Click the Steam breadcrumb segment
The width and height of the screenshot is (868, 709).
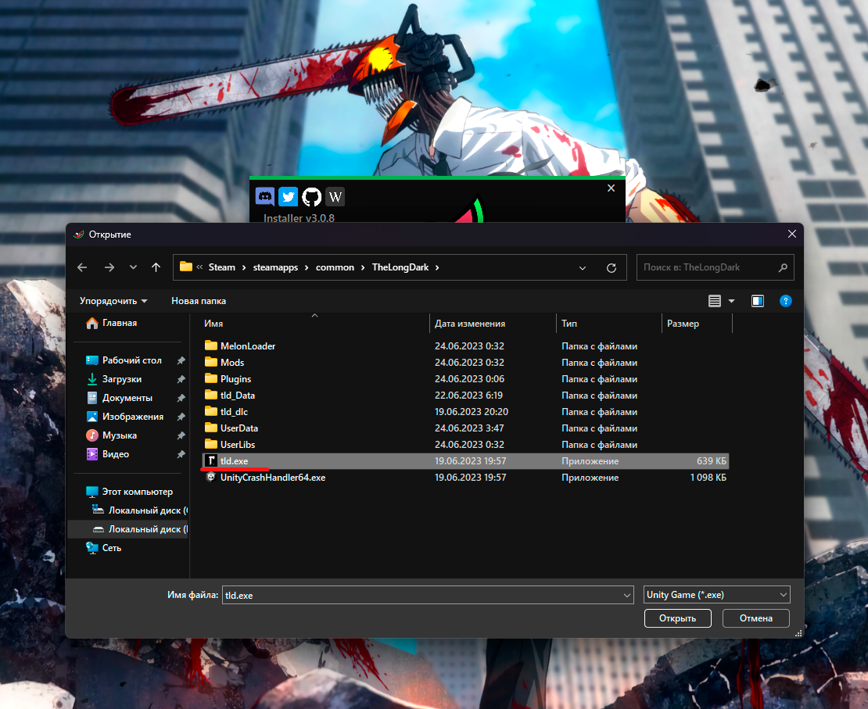pos(222,267)
